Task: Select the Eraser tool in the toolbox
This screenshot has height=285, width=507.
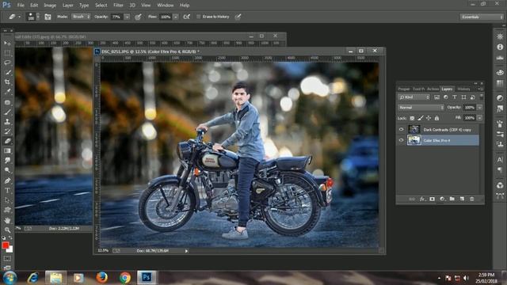Action: pos(7,141)
